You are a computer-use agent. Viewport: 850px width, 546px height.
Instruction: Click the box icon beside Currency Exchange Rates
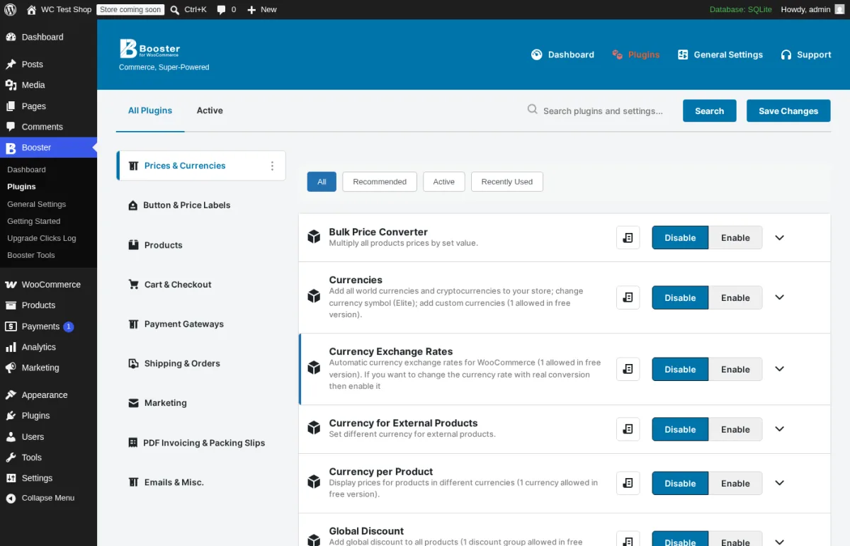point(314,368)
